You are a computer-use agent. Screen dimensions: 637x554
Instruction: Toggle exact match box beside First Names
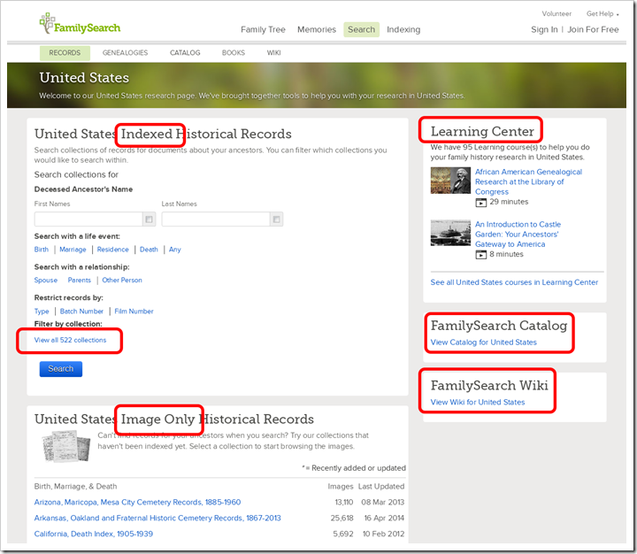149,219
